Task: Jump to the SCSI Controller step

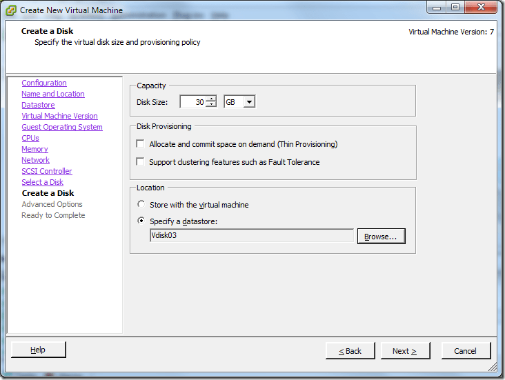Action: 47,171
